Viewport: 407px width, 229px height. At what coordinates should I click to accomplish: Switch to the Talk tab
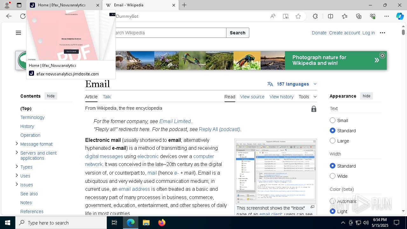point(107,97)
